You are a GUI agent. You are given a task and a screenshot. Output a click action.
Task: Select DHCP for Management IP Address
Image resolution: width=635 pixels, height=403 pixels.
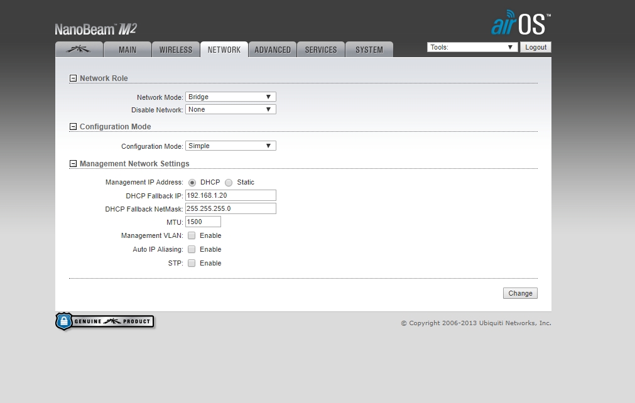192,183
